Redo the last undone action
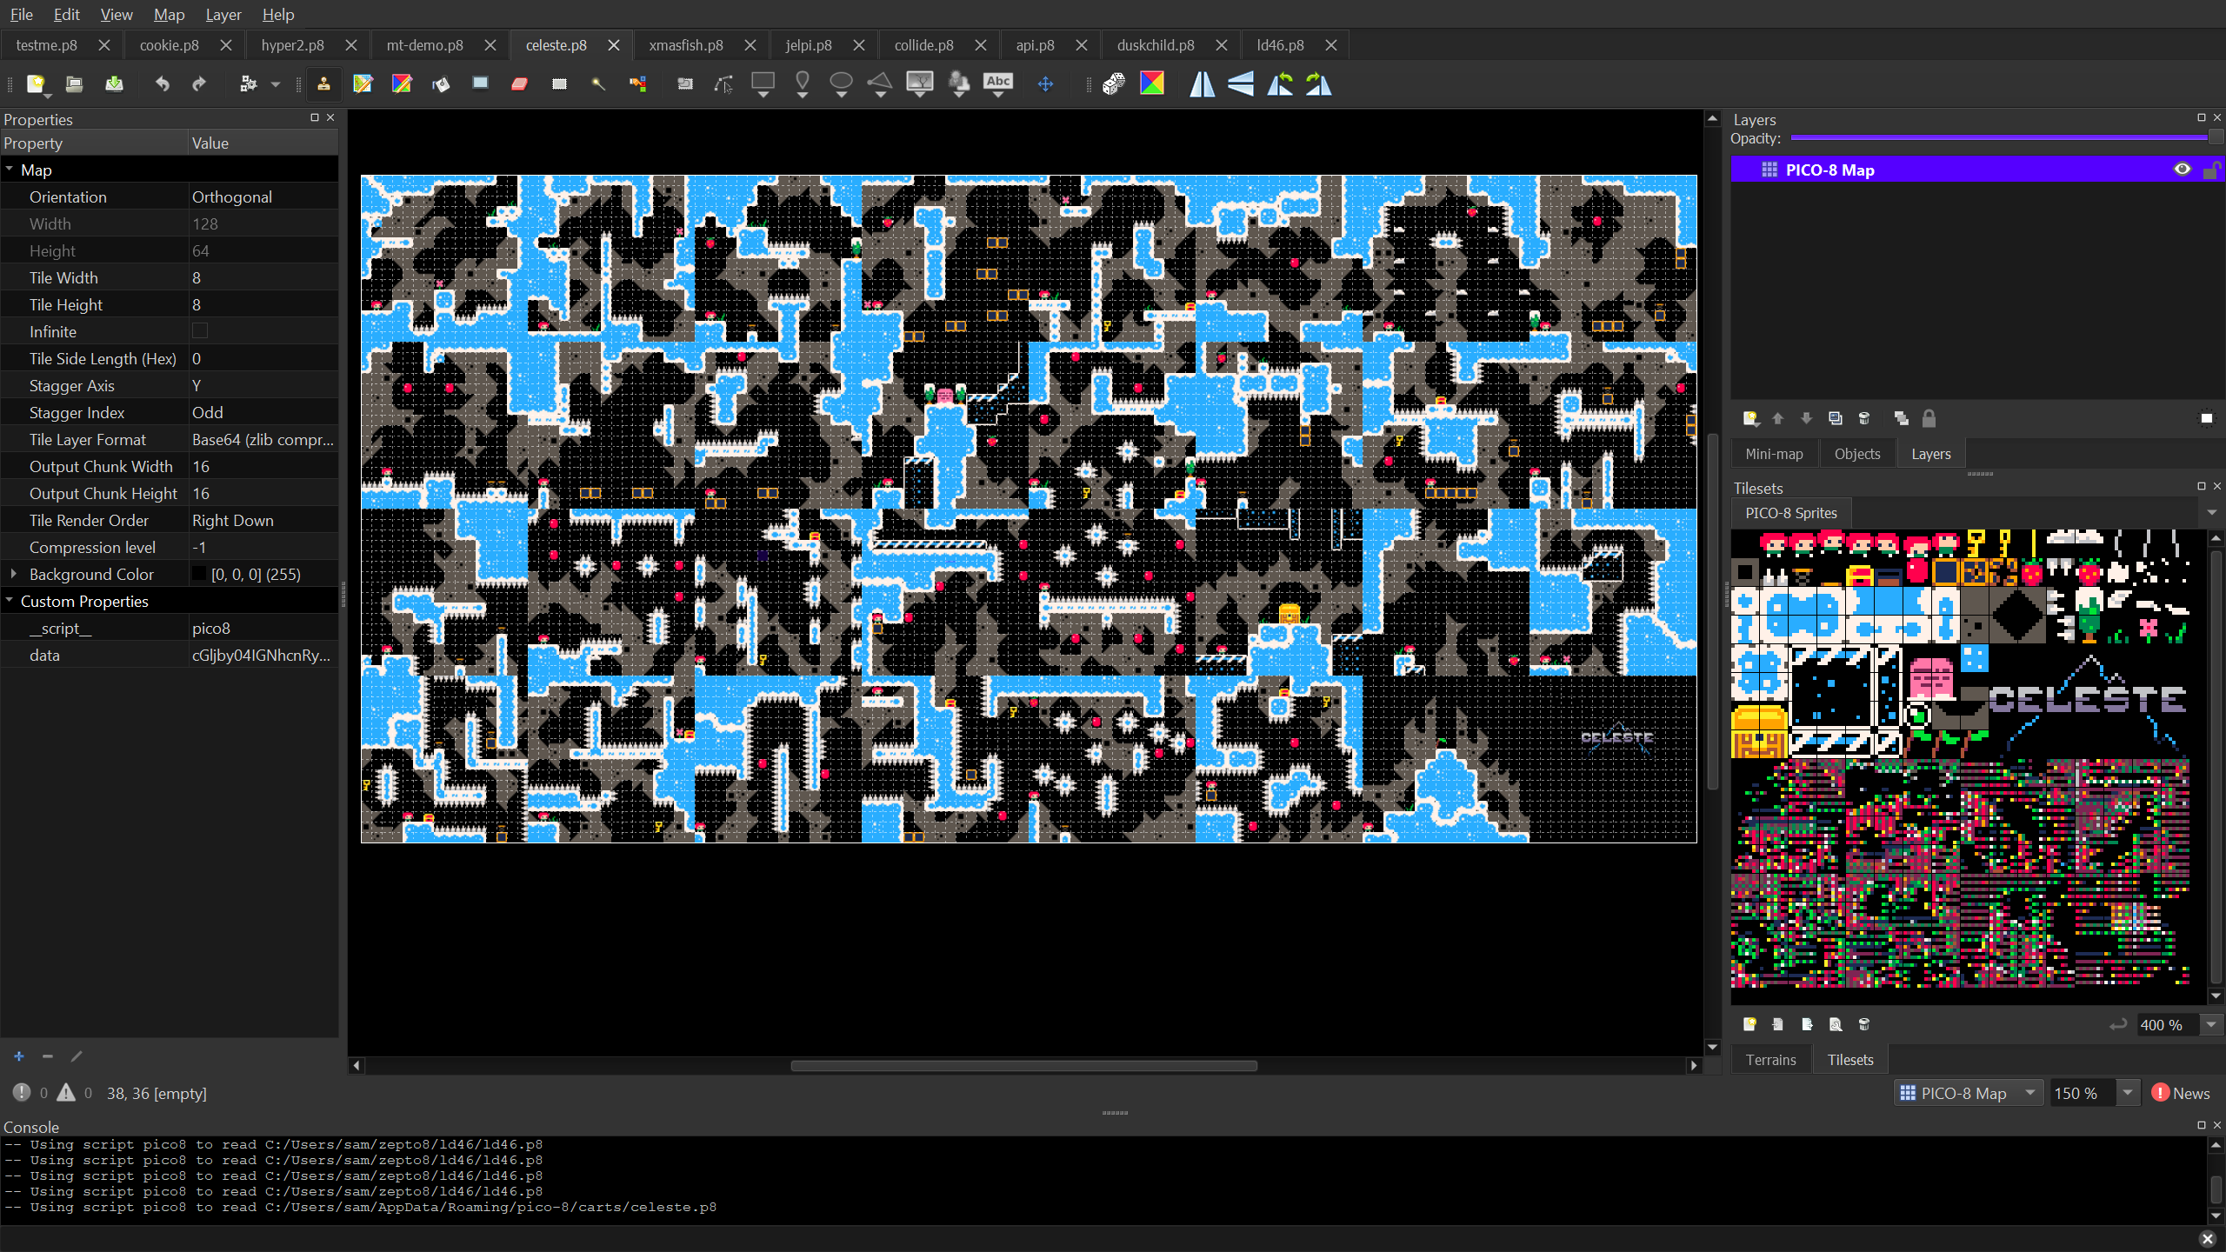 (x=199, y=83)
